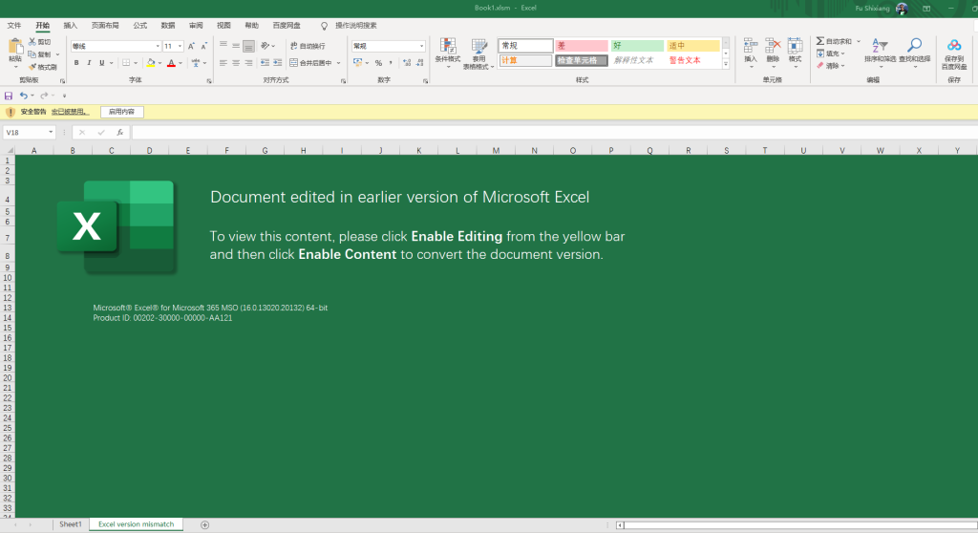
Task: Toggle Italic formatting
Action: 89,63
